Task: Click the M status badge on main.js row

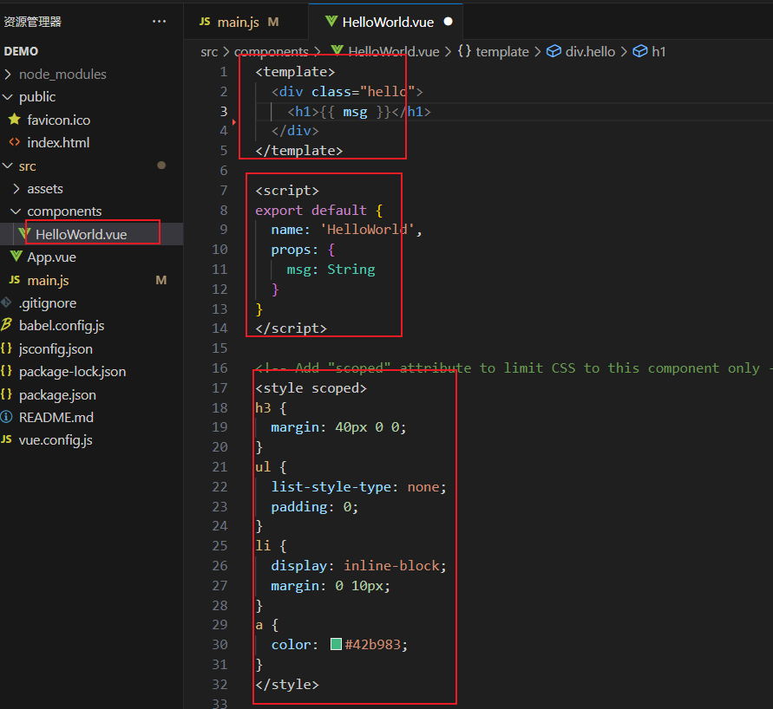Action: click(161, 280)
